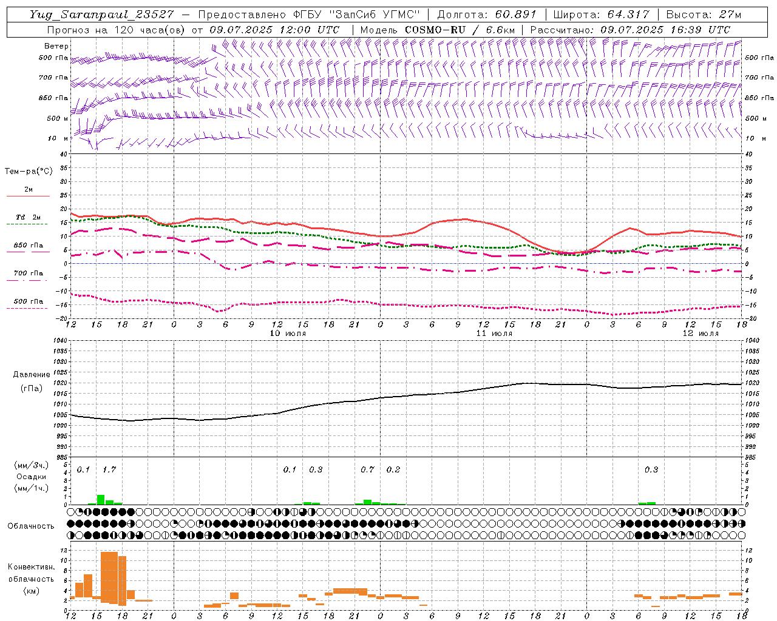Screen dimensions: 777x621
Task: Click the tallest green precipitation bar
Action: click(x=101, y=500)
